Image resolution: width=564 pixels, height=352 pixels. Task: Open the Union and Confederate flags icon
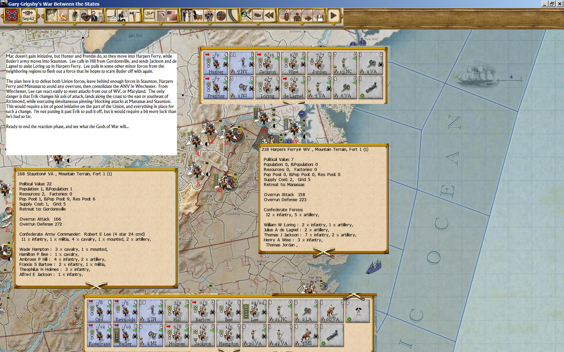point(172,15)
